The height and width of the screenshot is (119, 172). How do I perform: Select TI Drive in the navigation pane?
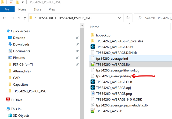(16, 100)
